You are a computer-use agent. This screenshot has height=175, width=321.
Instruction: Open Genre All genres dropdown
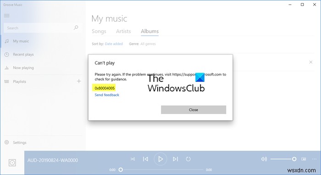coord(148,44)
